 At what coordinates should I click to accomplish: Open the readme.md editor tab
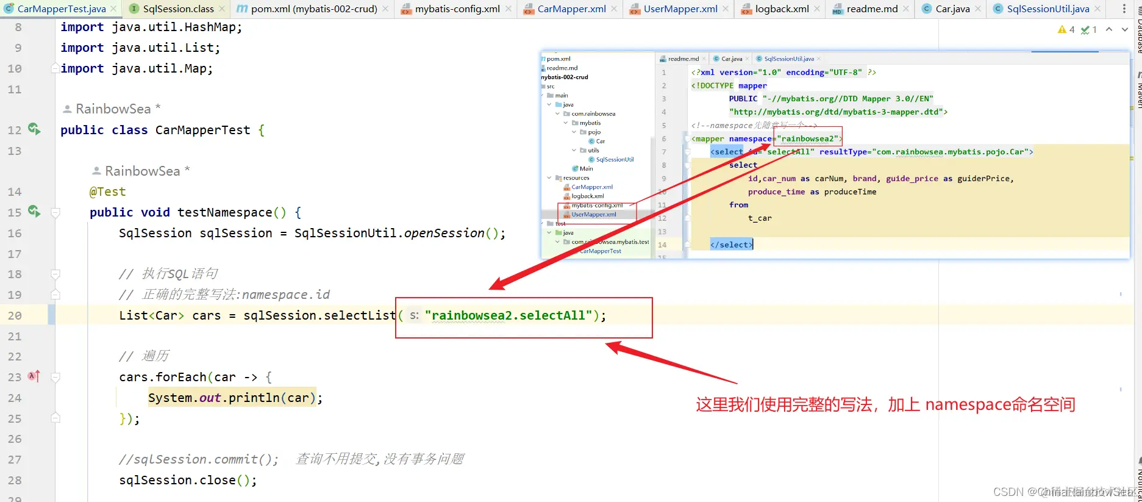tap(872, 9)
